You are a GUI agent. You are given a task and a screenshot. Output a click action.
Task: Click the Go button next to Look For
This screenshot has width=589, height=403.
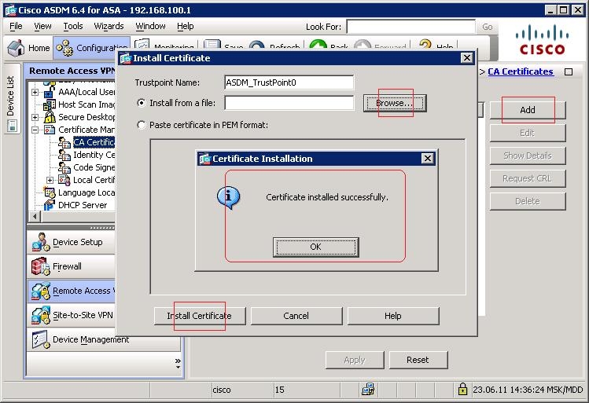tap(488, 27)
